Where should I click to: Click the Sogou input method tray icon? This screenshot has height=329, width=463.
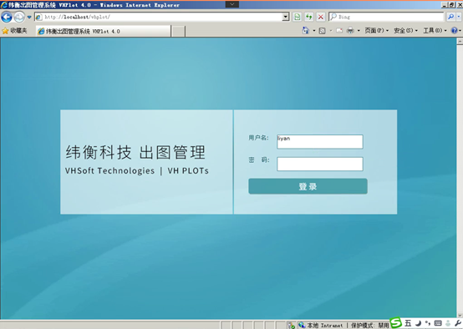pyautogui.click(x=396, y=323)
